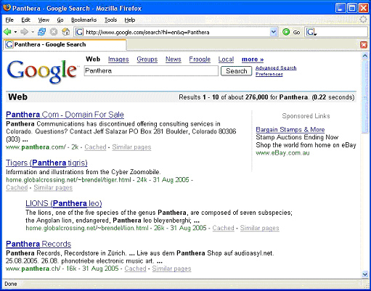
Task: Expand the address bar URL dropdown
Action: pyautogui.click(x=274, y=32)
